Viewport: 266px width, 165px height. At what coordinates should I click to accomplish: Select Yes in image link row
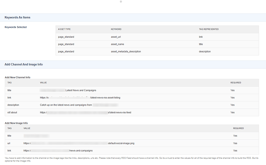tap(235, 150)
